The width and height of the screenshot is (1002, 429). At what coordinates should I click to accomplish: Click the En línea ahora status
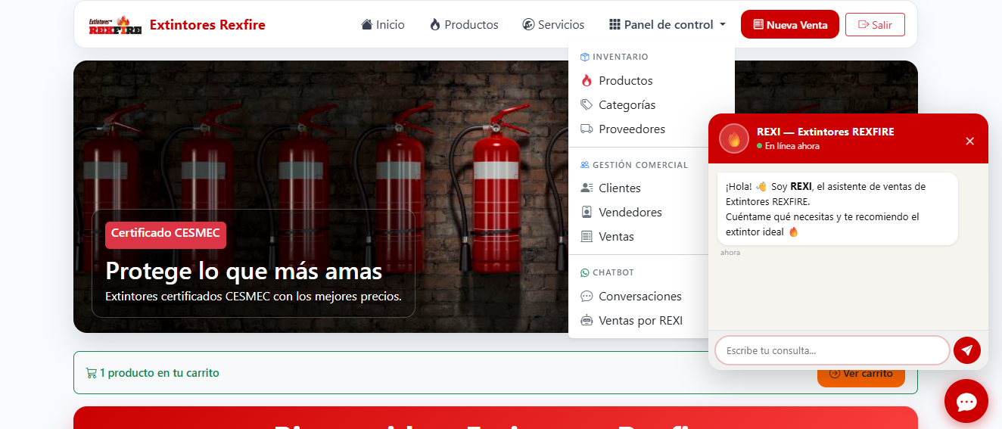(x=788, y=146)
